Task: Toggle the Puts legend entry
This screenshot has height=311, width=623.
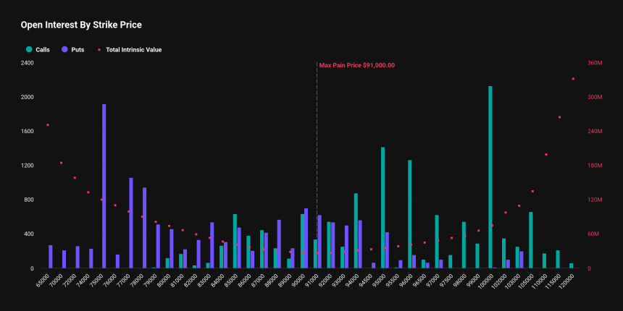Action: click(72, 50)
